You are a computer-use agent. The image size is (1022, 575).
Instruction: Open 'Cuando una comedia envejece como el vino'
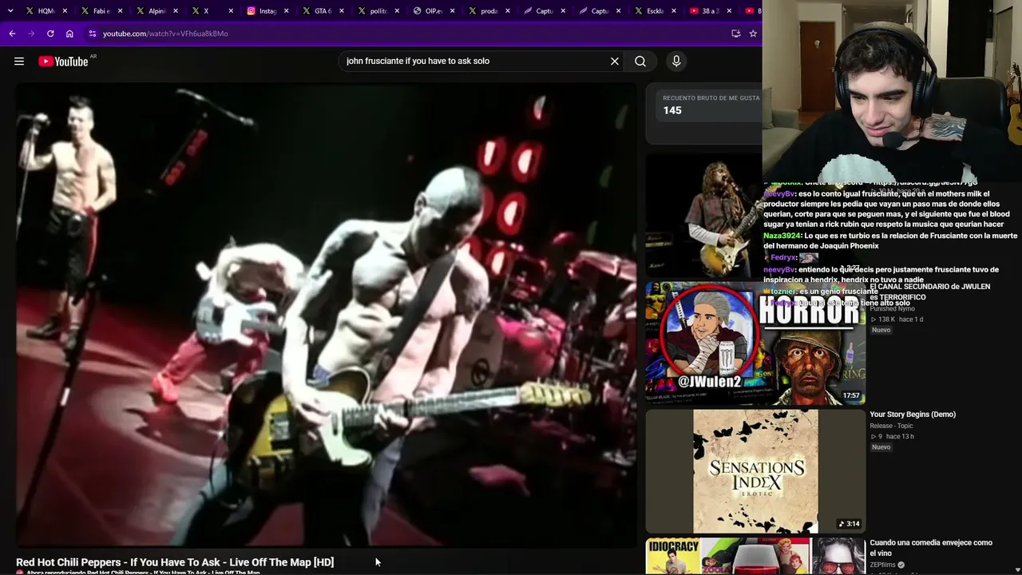point(931,548)
